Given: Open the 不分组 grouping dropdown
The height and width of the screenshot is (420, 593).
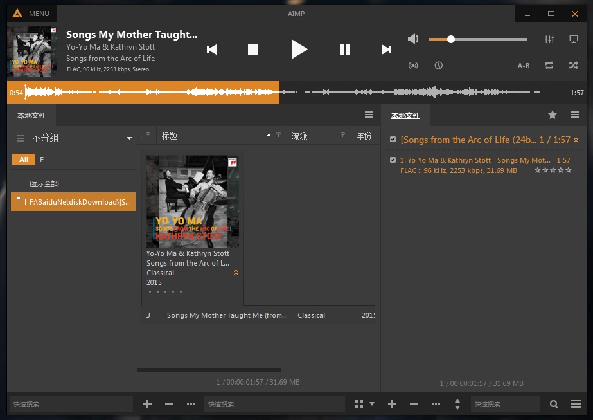Looking at the screenshot, I should [129, 138].
